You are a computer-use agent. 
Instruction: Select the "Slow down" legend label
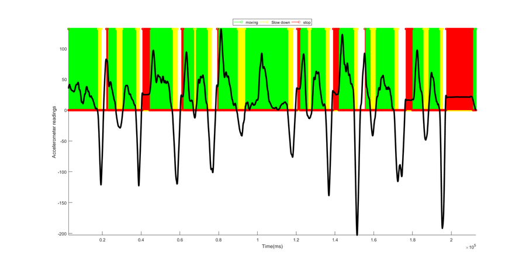[281, 22]
